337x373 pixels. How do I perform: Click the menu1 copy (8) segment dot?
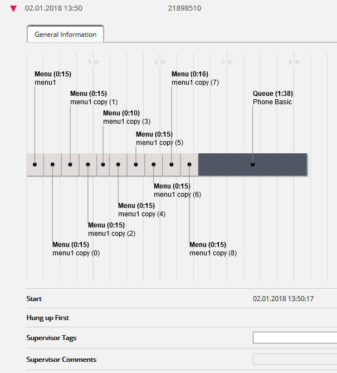[189, 164]
